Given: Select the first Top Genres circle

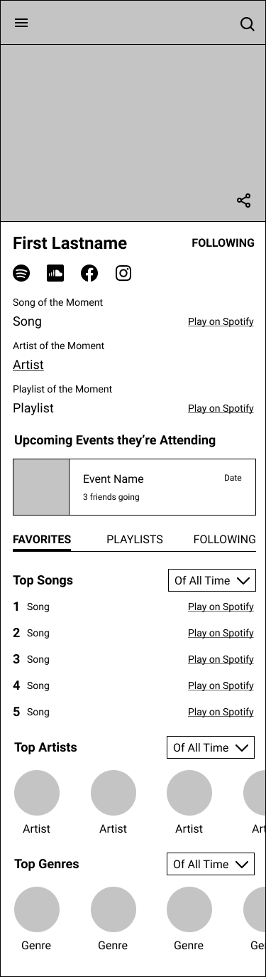Looking at the screenshot, I should coord(37,909).
